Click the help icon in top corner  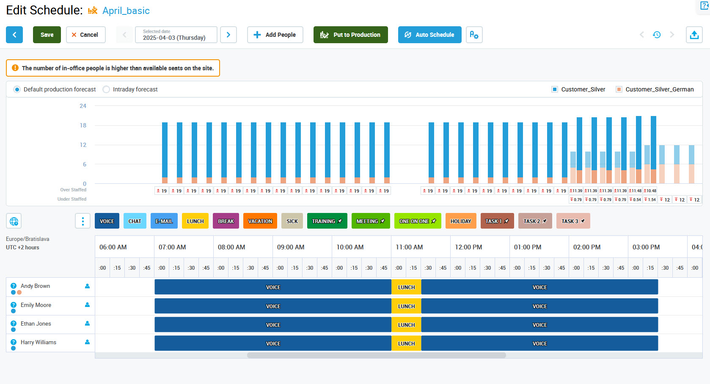[704, 6]
